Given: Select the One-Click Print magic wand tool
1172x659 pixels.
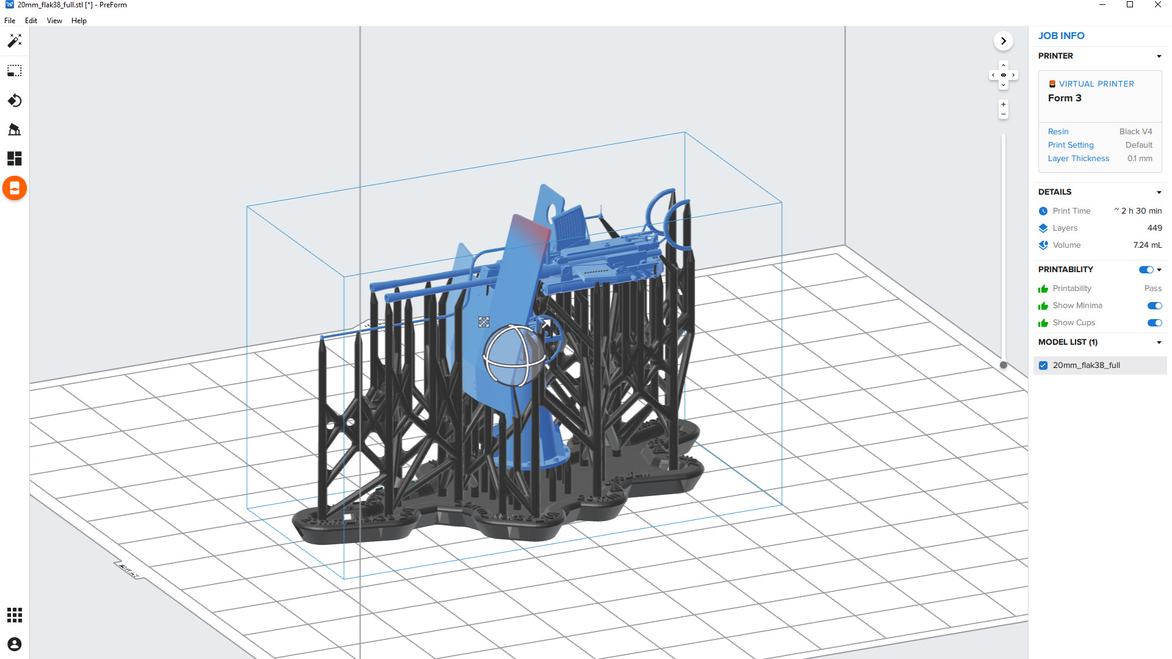Looking at the screenshot, I should (x=15, y=41).
